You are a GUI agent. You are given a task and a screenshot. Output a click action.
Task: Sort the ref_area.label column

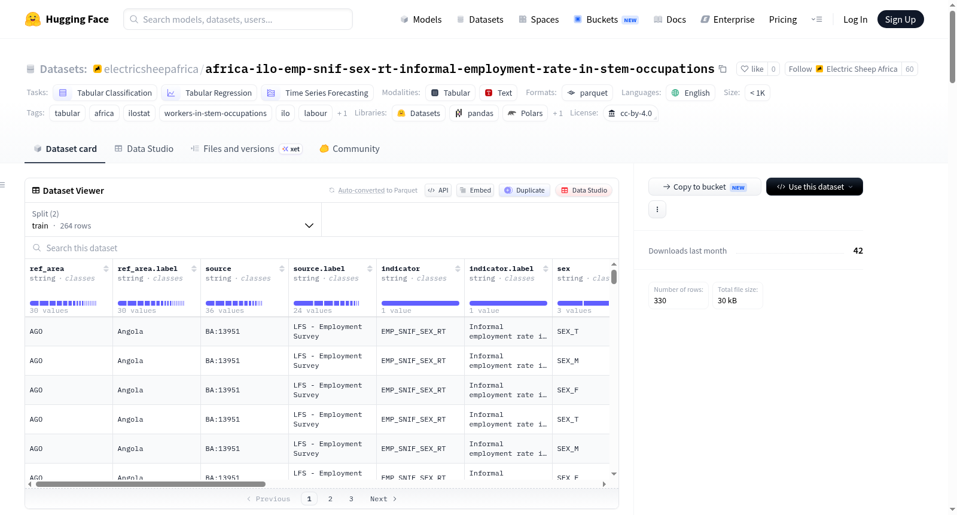tap(194, 269)
